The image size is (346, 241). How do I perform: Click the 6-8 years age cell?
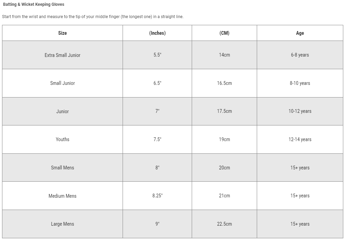click(x=300, y=55)
